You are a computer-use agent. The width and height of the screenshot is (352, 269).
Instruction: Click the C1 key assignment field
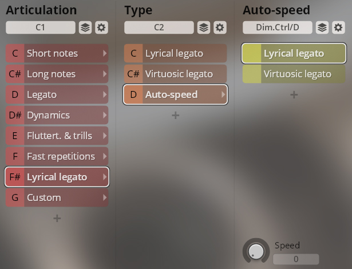pos(40,27)
